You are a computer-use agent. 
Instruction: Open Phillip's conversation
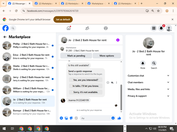click(x=28, y=45)
